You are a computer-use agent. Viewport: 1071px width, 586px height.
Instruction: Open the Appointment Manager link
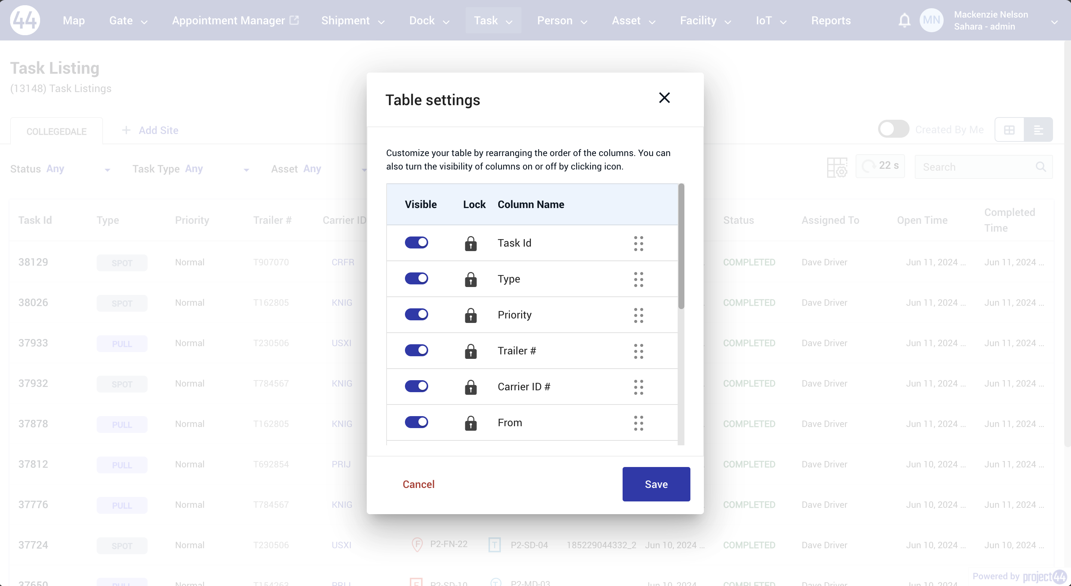pos(228,20)
